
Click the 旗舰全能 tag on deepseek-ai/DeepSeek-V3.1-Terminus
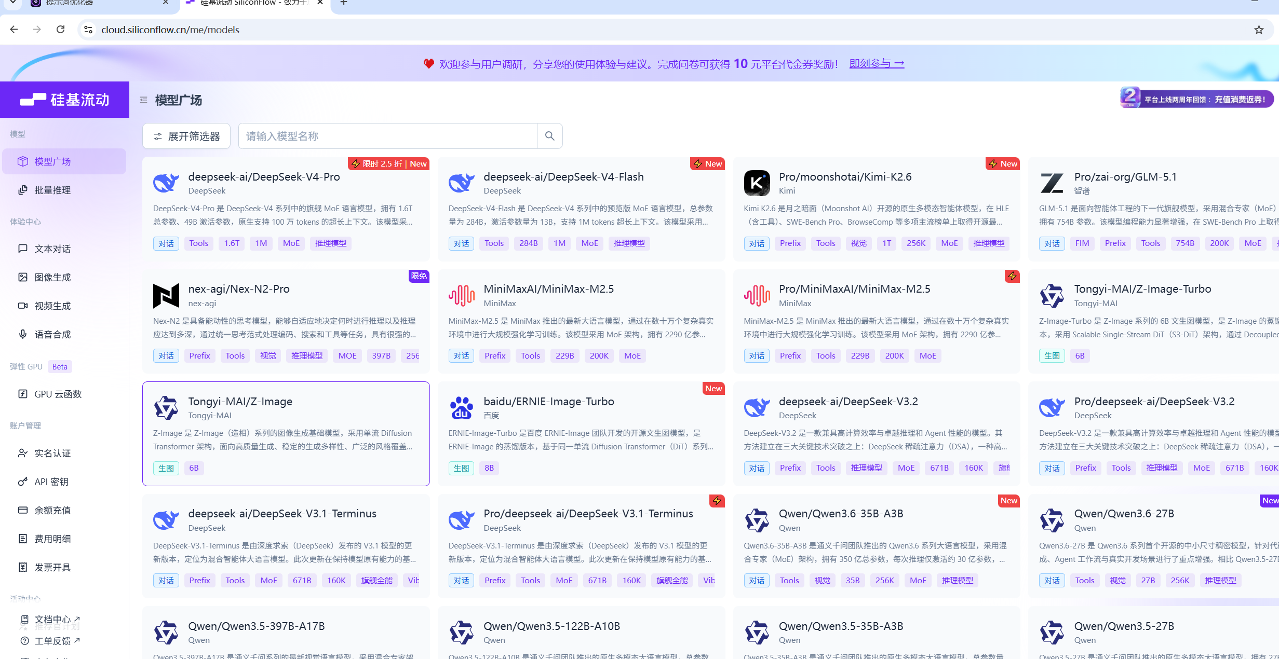[x=377, y=580]
